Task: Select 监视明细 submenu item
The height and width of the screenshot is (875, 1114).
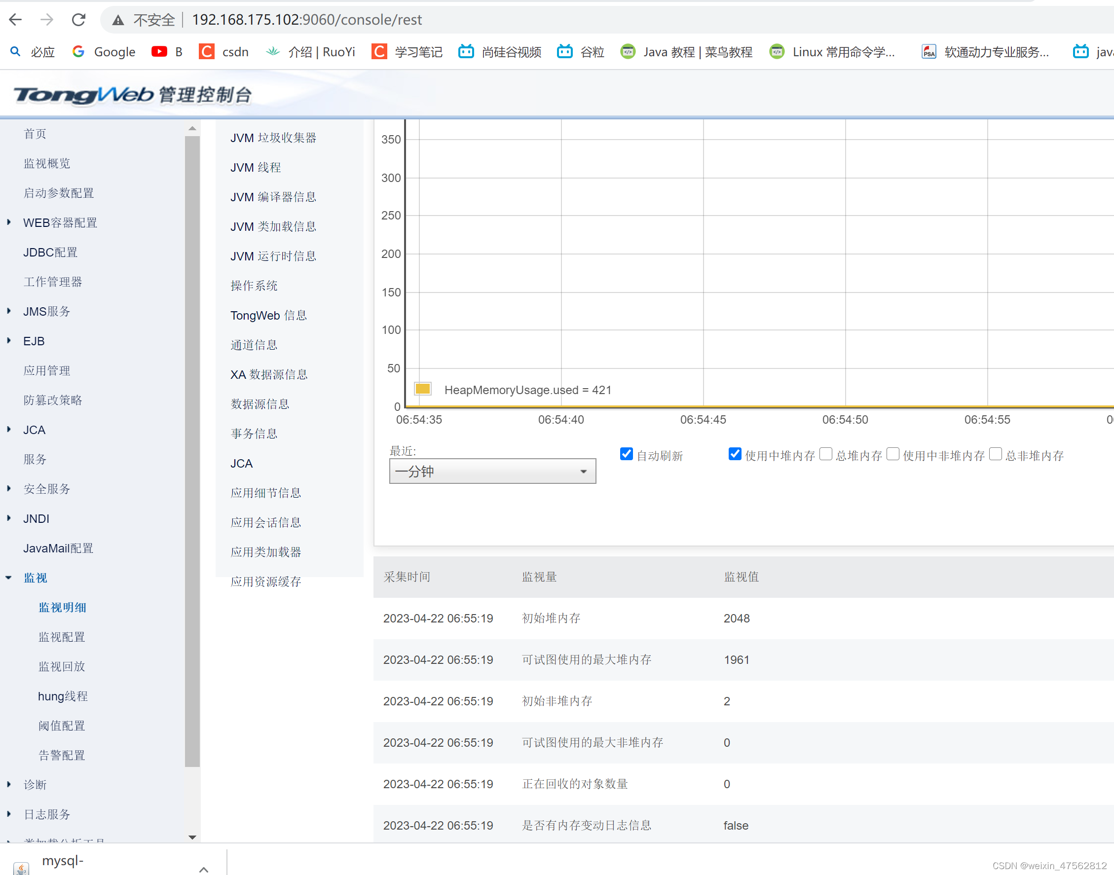Action: 62,607
